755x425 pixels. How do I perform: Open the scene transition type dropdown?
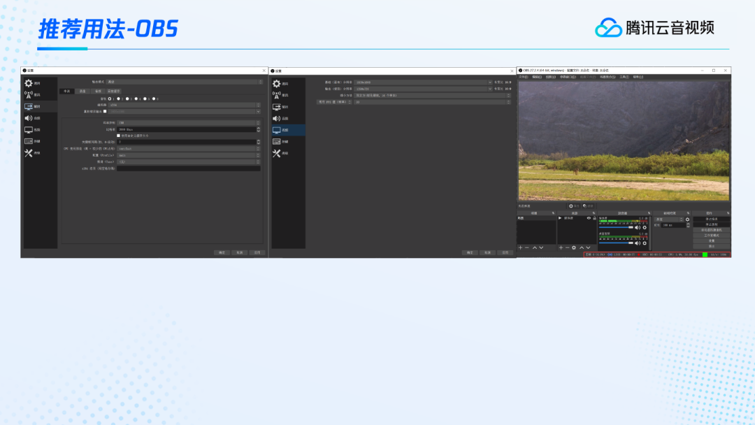point(669,219)
